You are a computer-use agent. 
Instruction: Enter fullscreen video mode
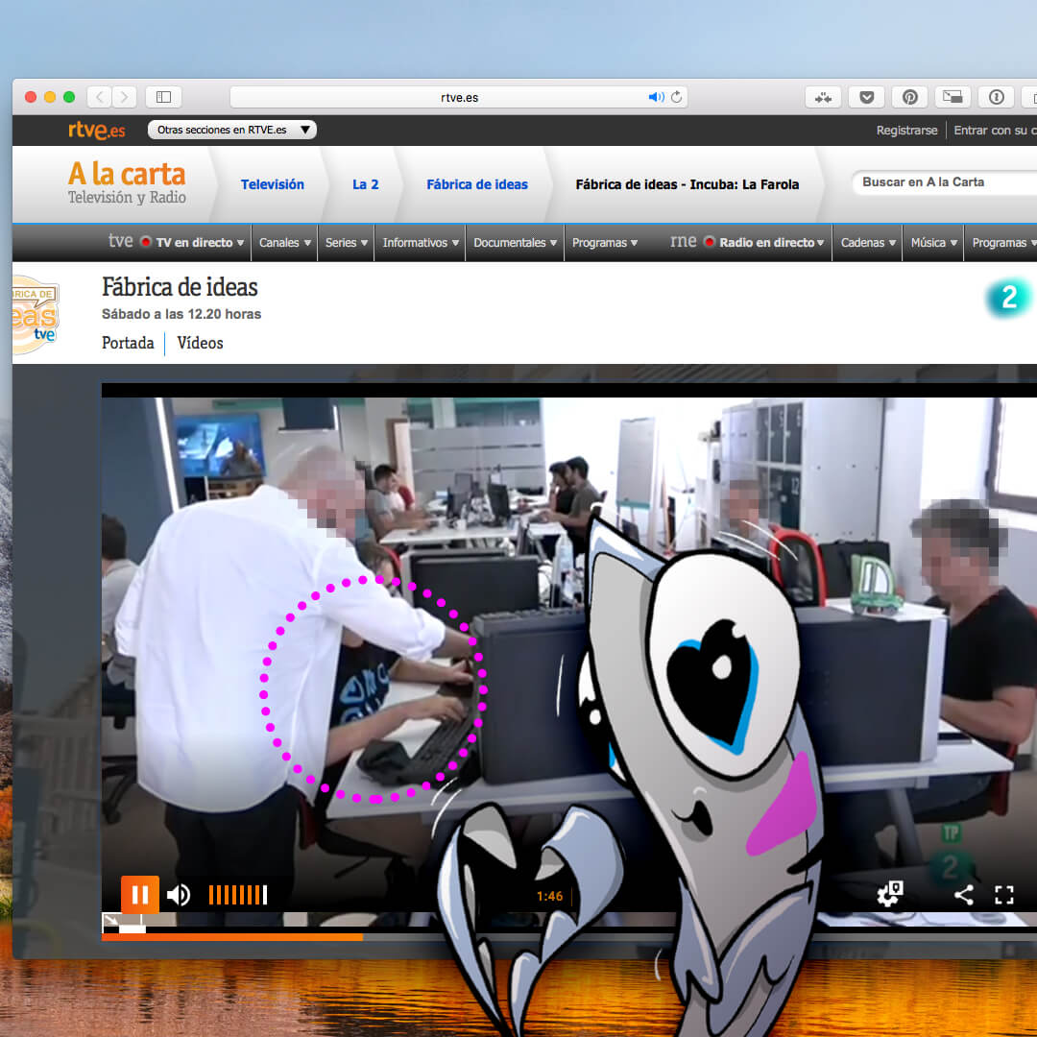tap(1004, 895)
